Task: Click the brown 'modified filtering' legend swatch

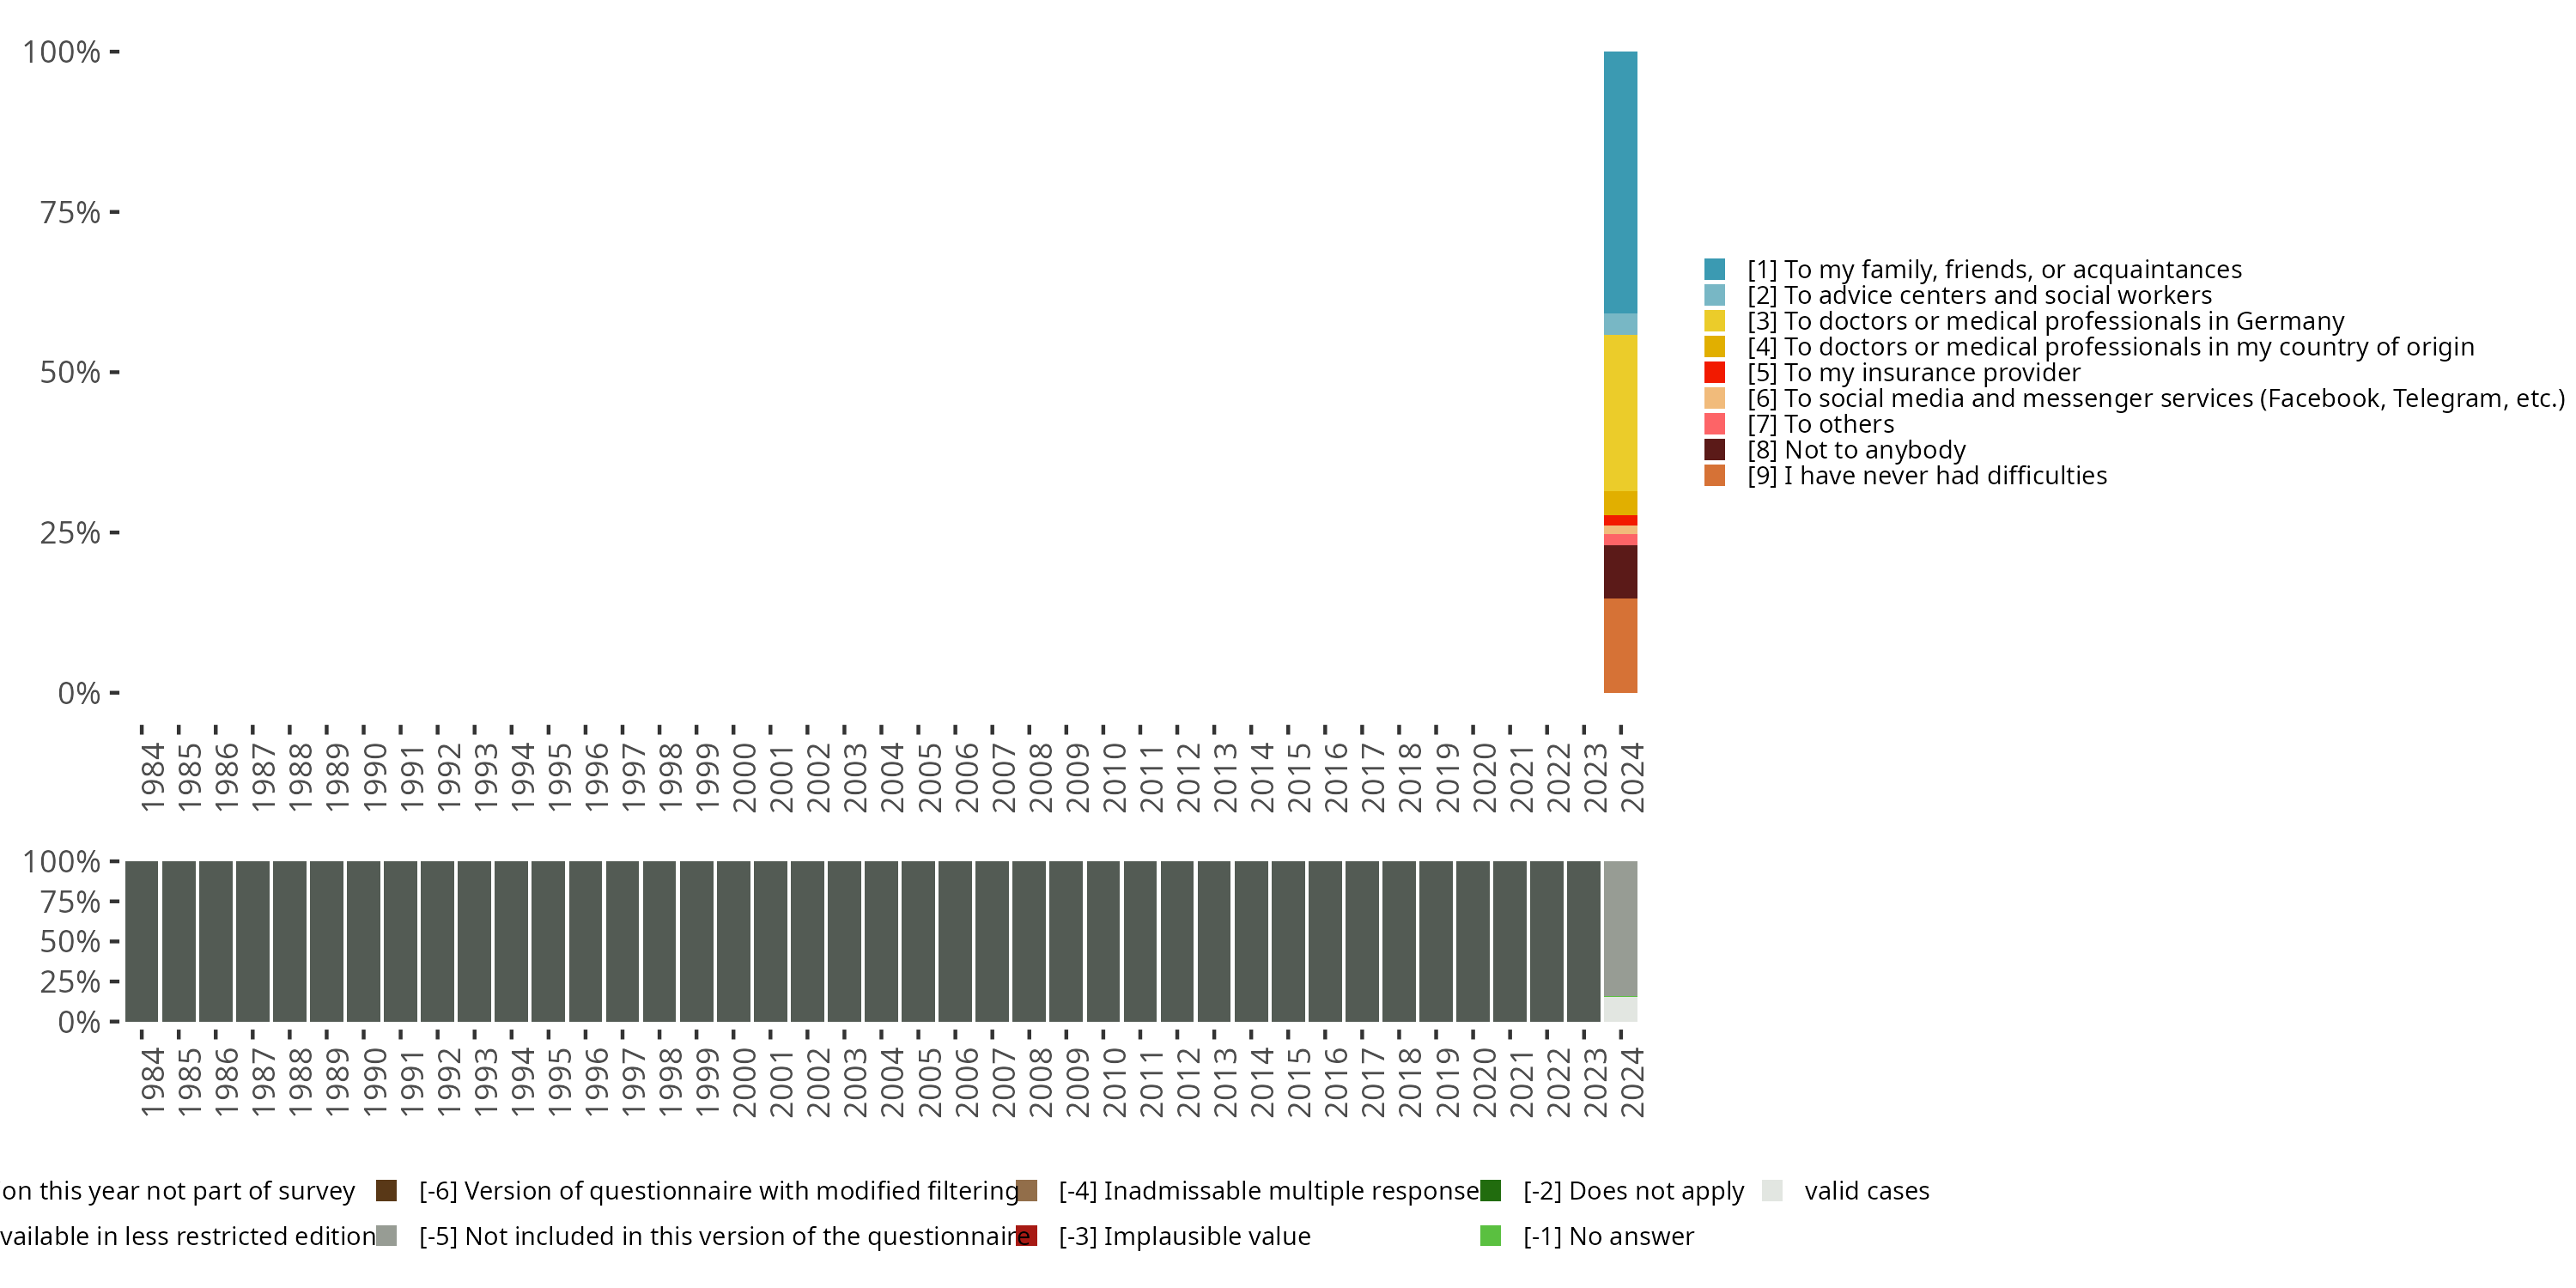Action: [386, 1190]
